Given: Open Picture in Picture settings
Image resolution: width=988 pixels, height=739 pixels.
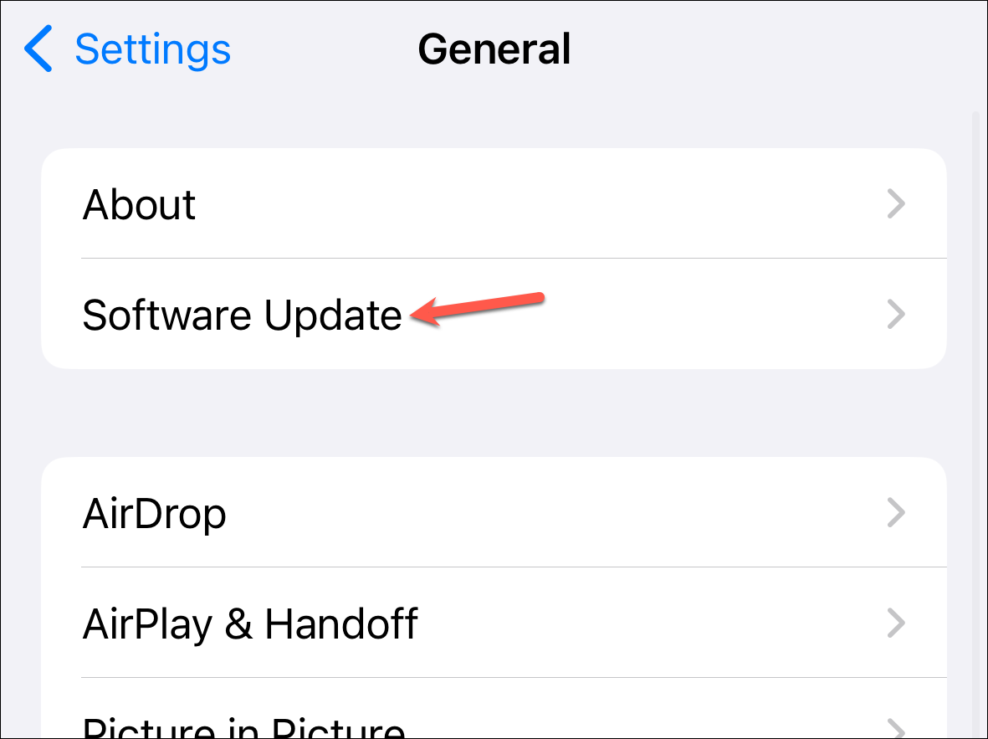Looking at the screenshot, I should (494, 708).
